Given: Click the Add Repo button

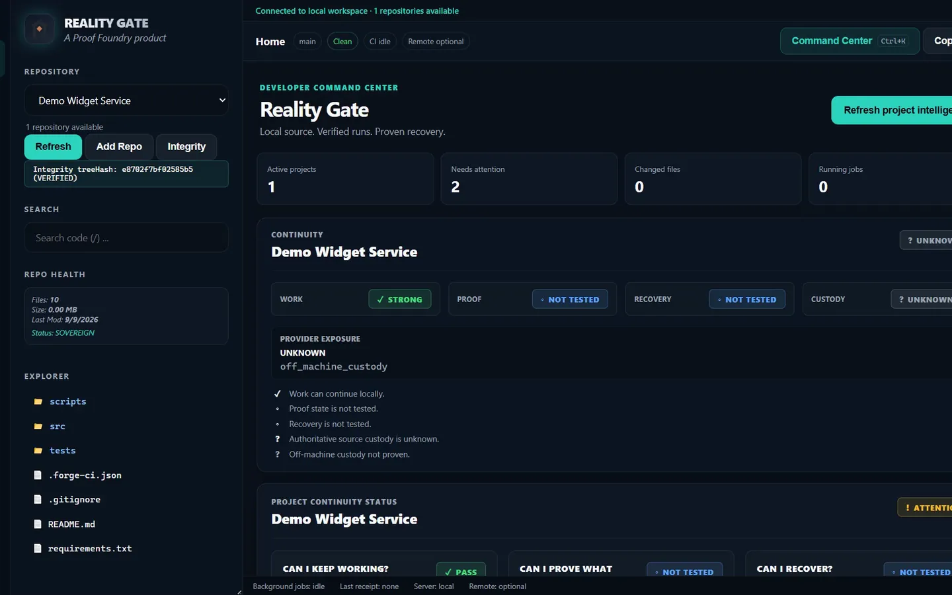Looking at the screenshot, I should 119,147.
